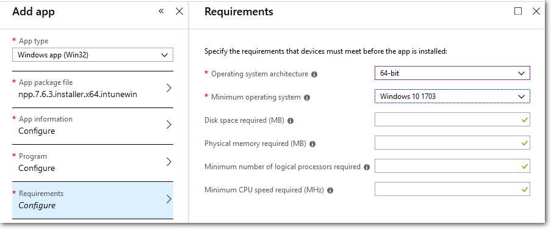Expand Requirements chevron arrow

pos(168,199)
